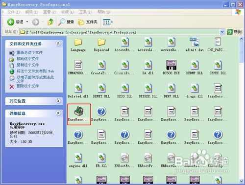245x185 pixels.
Task: Open the Back button history dropdown arrow
Action: click(27, 22)
